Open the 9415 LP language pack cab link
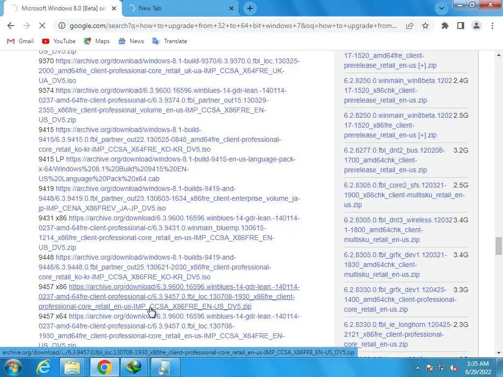Image resolution: width=503 pixels, height=377 pixels. 167,169
